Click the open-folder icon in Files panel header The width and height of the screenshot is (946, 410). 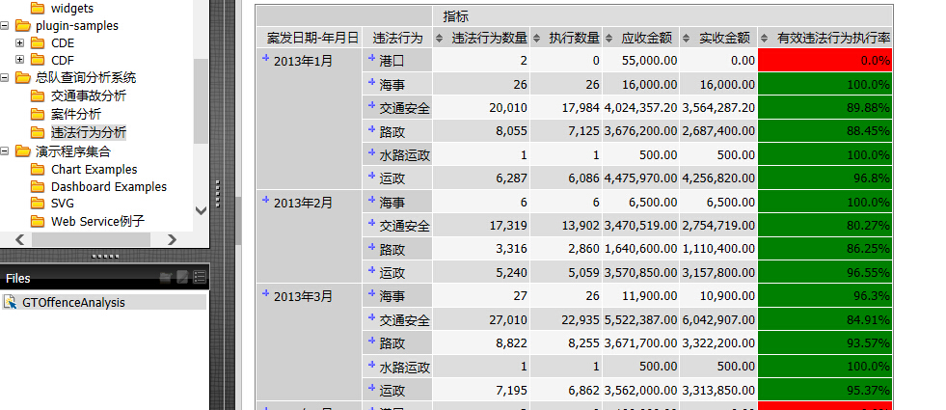165,278
